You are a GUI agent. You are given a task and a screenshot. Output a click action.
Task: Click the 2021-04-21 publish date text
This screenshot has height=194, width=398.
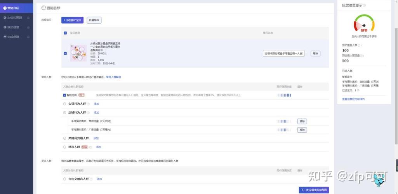point(109,63)
